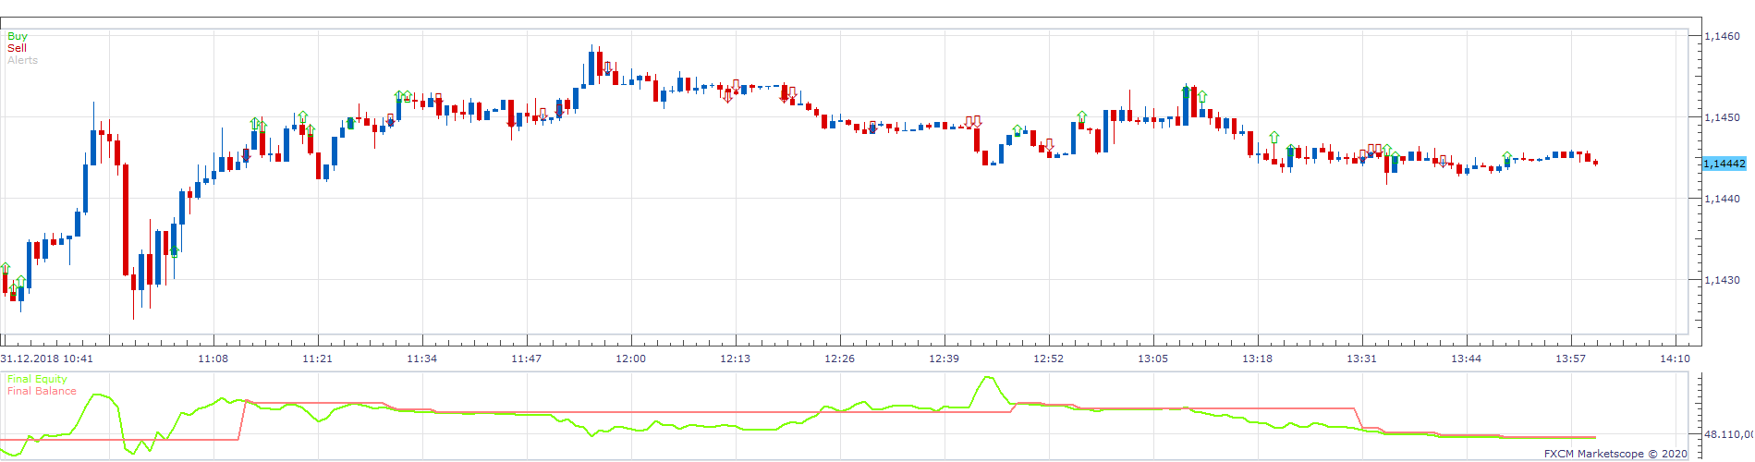Click the 13:18 time axis label
Viewport: 1755px width, 462px height.
tap(1258, 359)
